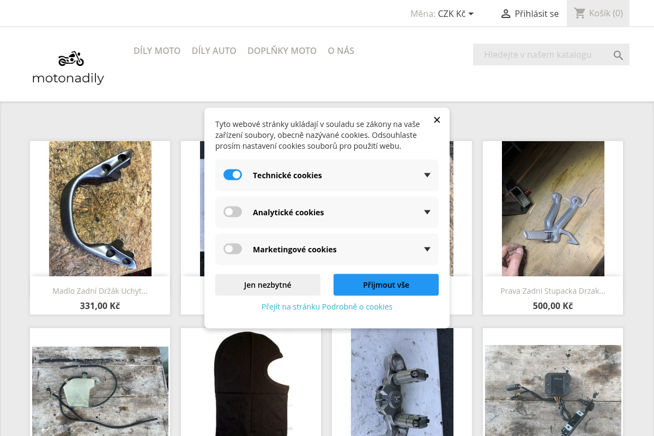654x436 pixels.
Task: Expand the Analytické cookies details arrow
Action: point(427,212)
